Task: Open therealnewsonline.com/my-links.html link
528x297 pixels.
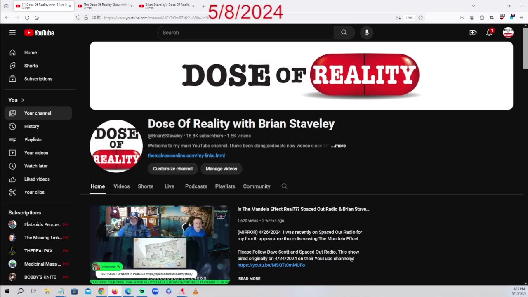Action: tap(186, 156)
